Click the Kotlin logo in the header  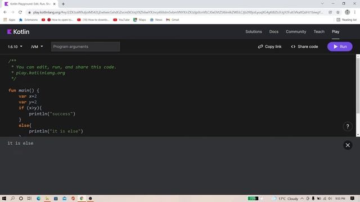18,31
